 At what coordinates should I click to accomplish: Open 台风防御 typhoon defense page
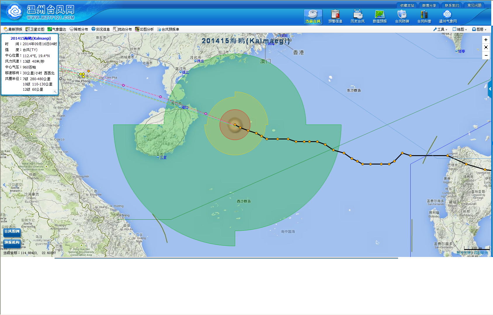pyautogui.click(x=402, y=17)
